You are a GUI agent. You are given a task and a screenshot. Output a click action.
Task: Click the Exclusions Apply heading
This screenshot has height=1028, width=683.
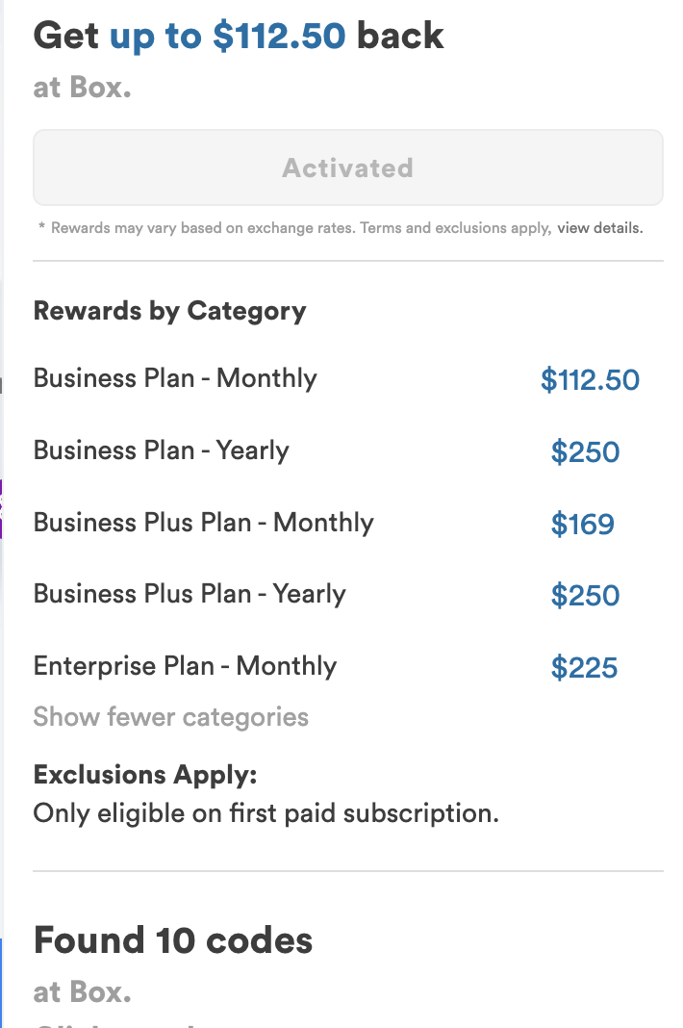coord(145,774)
